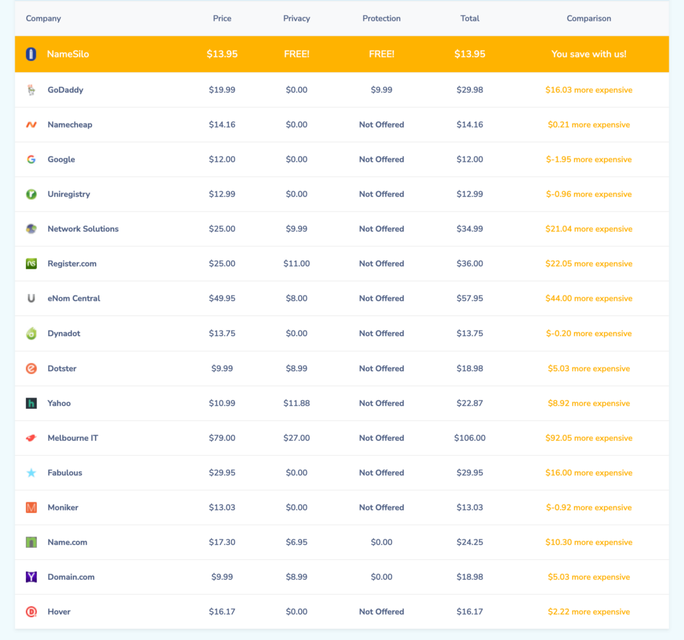Viewport: 684px width, 640px height.
Task: Select the Network Solutions company name
Action: 83,228
